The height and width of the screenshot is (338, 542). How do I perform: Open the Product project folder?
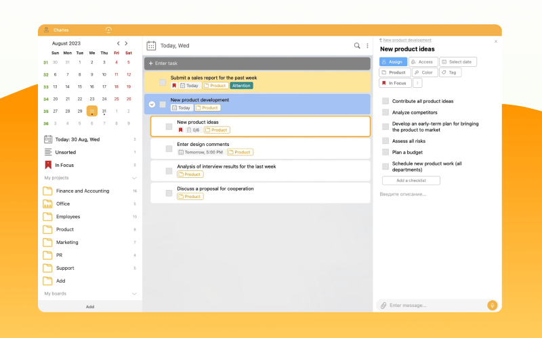(x=47, y=229)
